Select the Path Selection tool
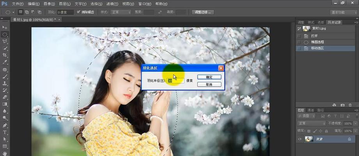Screen dimensions: 359x156 pos(5,139)
